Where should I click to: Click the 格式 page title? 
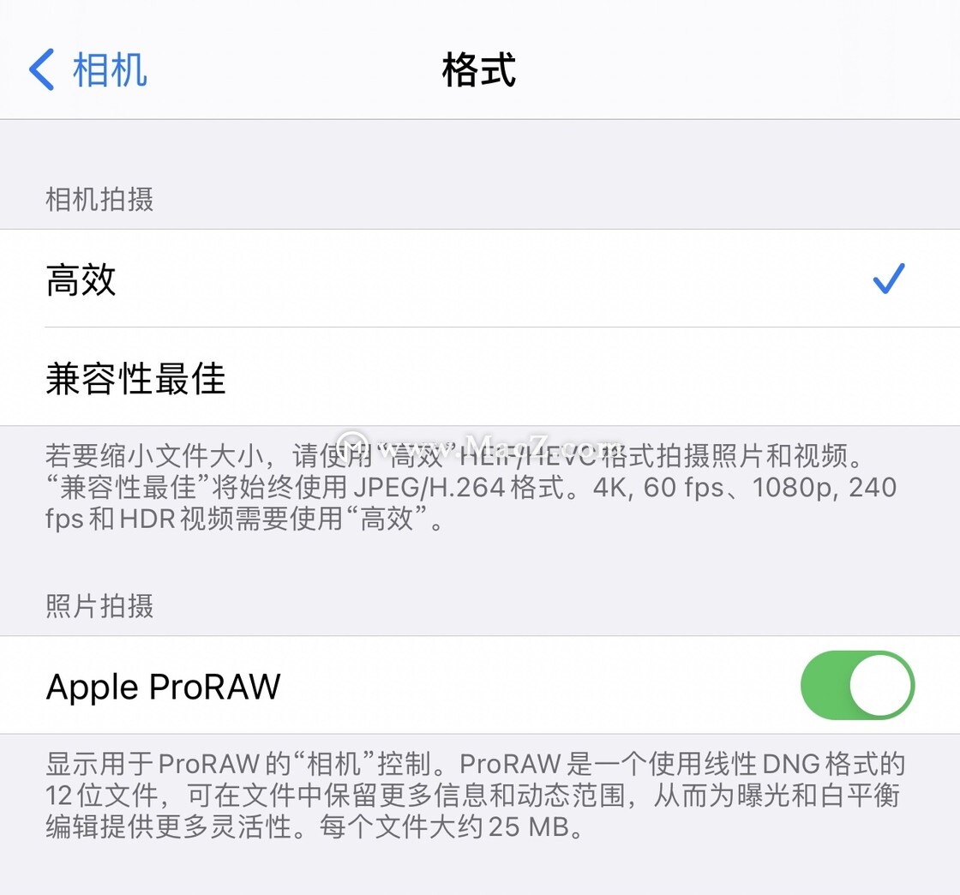pyautogui.click(x=479, y=69)
